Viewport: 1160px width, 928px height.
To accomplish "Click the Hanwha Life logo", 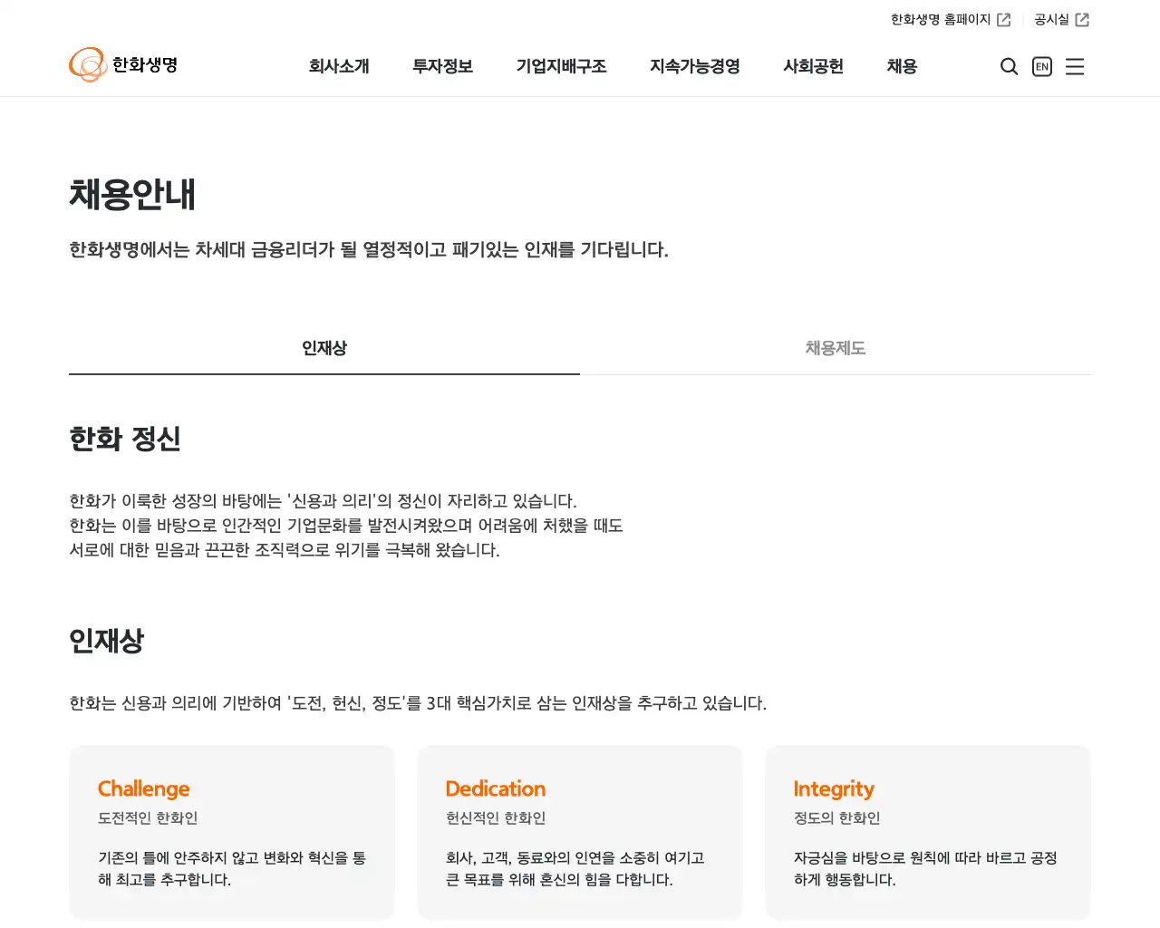I will (123, 64).
